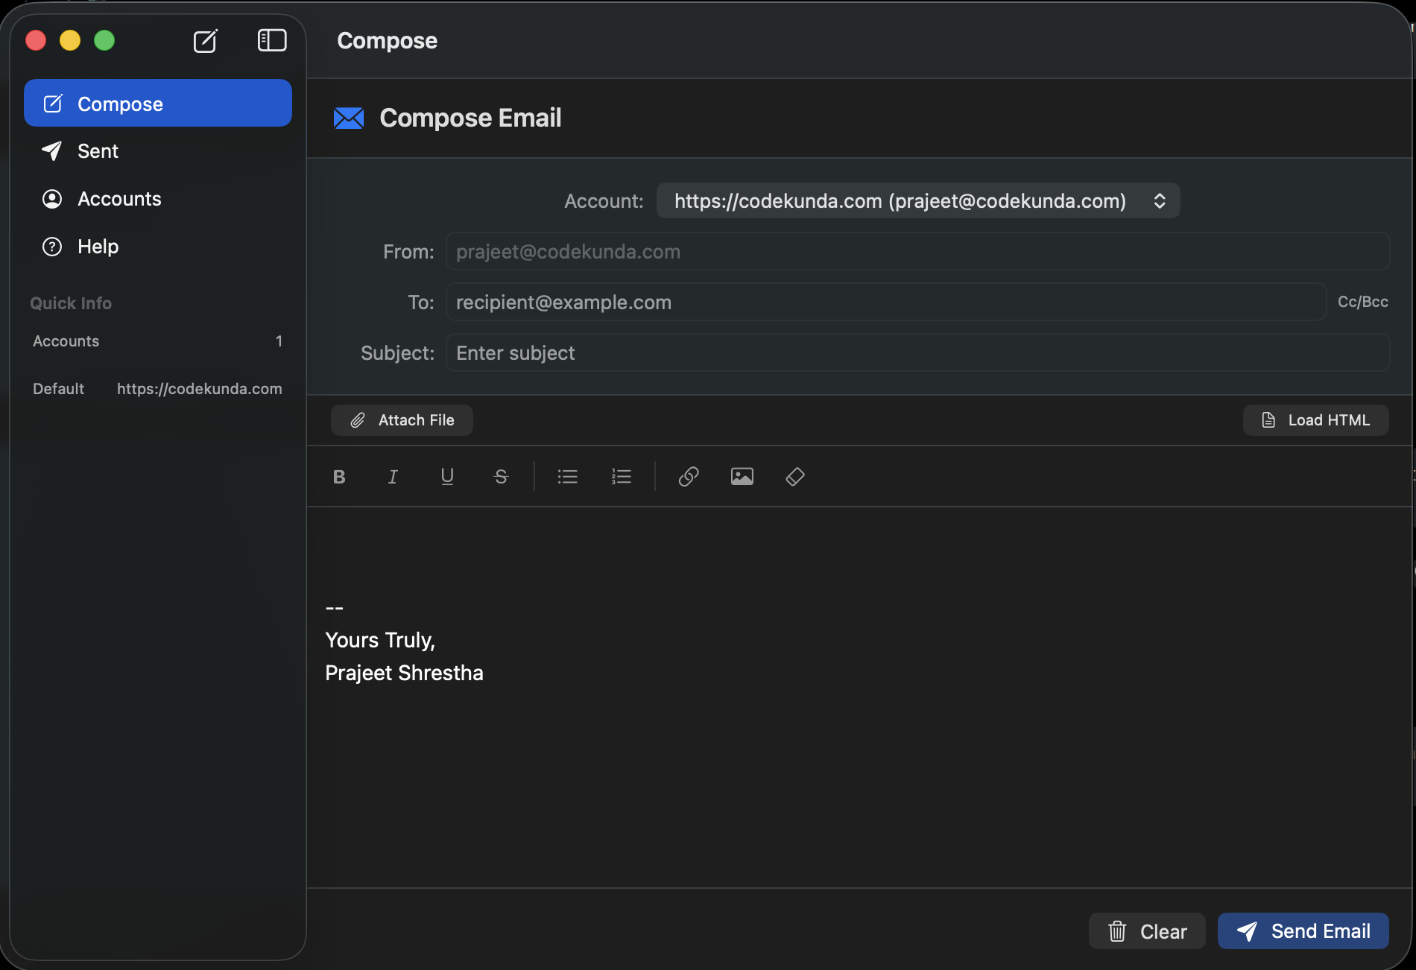Clear the email draft

[x=1147, y=931]
